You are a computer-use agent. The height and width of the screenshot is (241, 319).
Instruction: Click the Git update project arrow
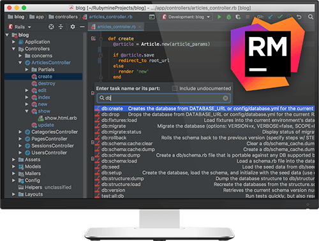271,17
